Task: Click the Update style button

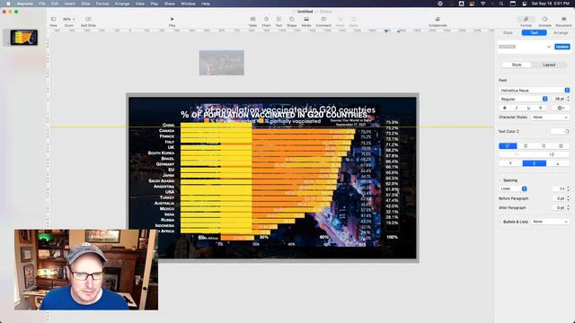Action: (x=562, y=47)
